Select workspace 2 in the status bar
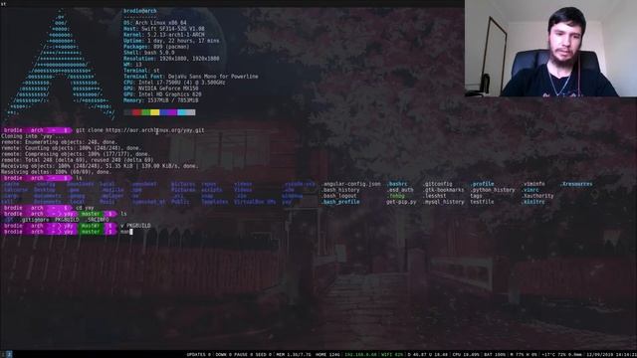Image resolution: width=637 pixels, height=358 pixels. coord(9,354)
